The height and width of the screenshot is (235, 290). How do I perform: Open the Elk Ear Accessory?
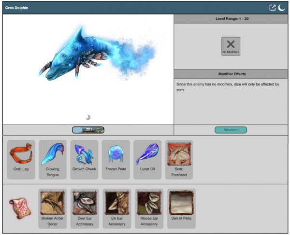coord(117,203)
